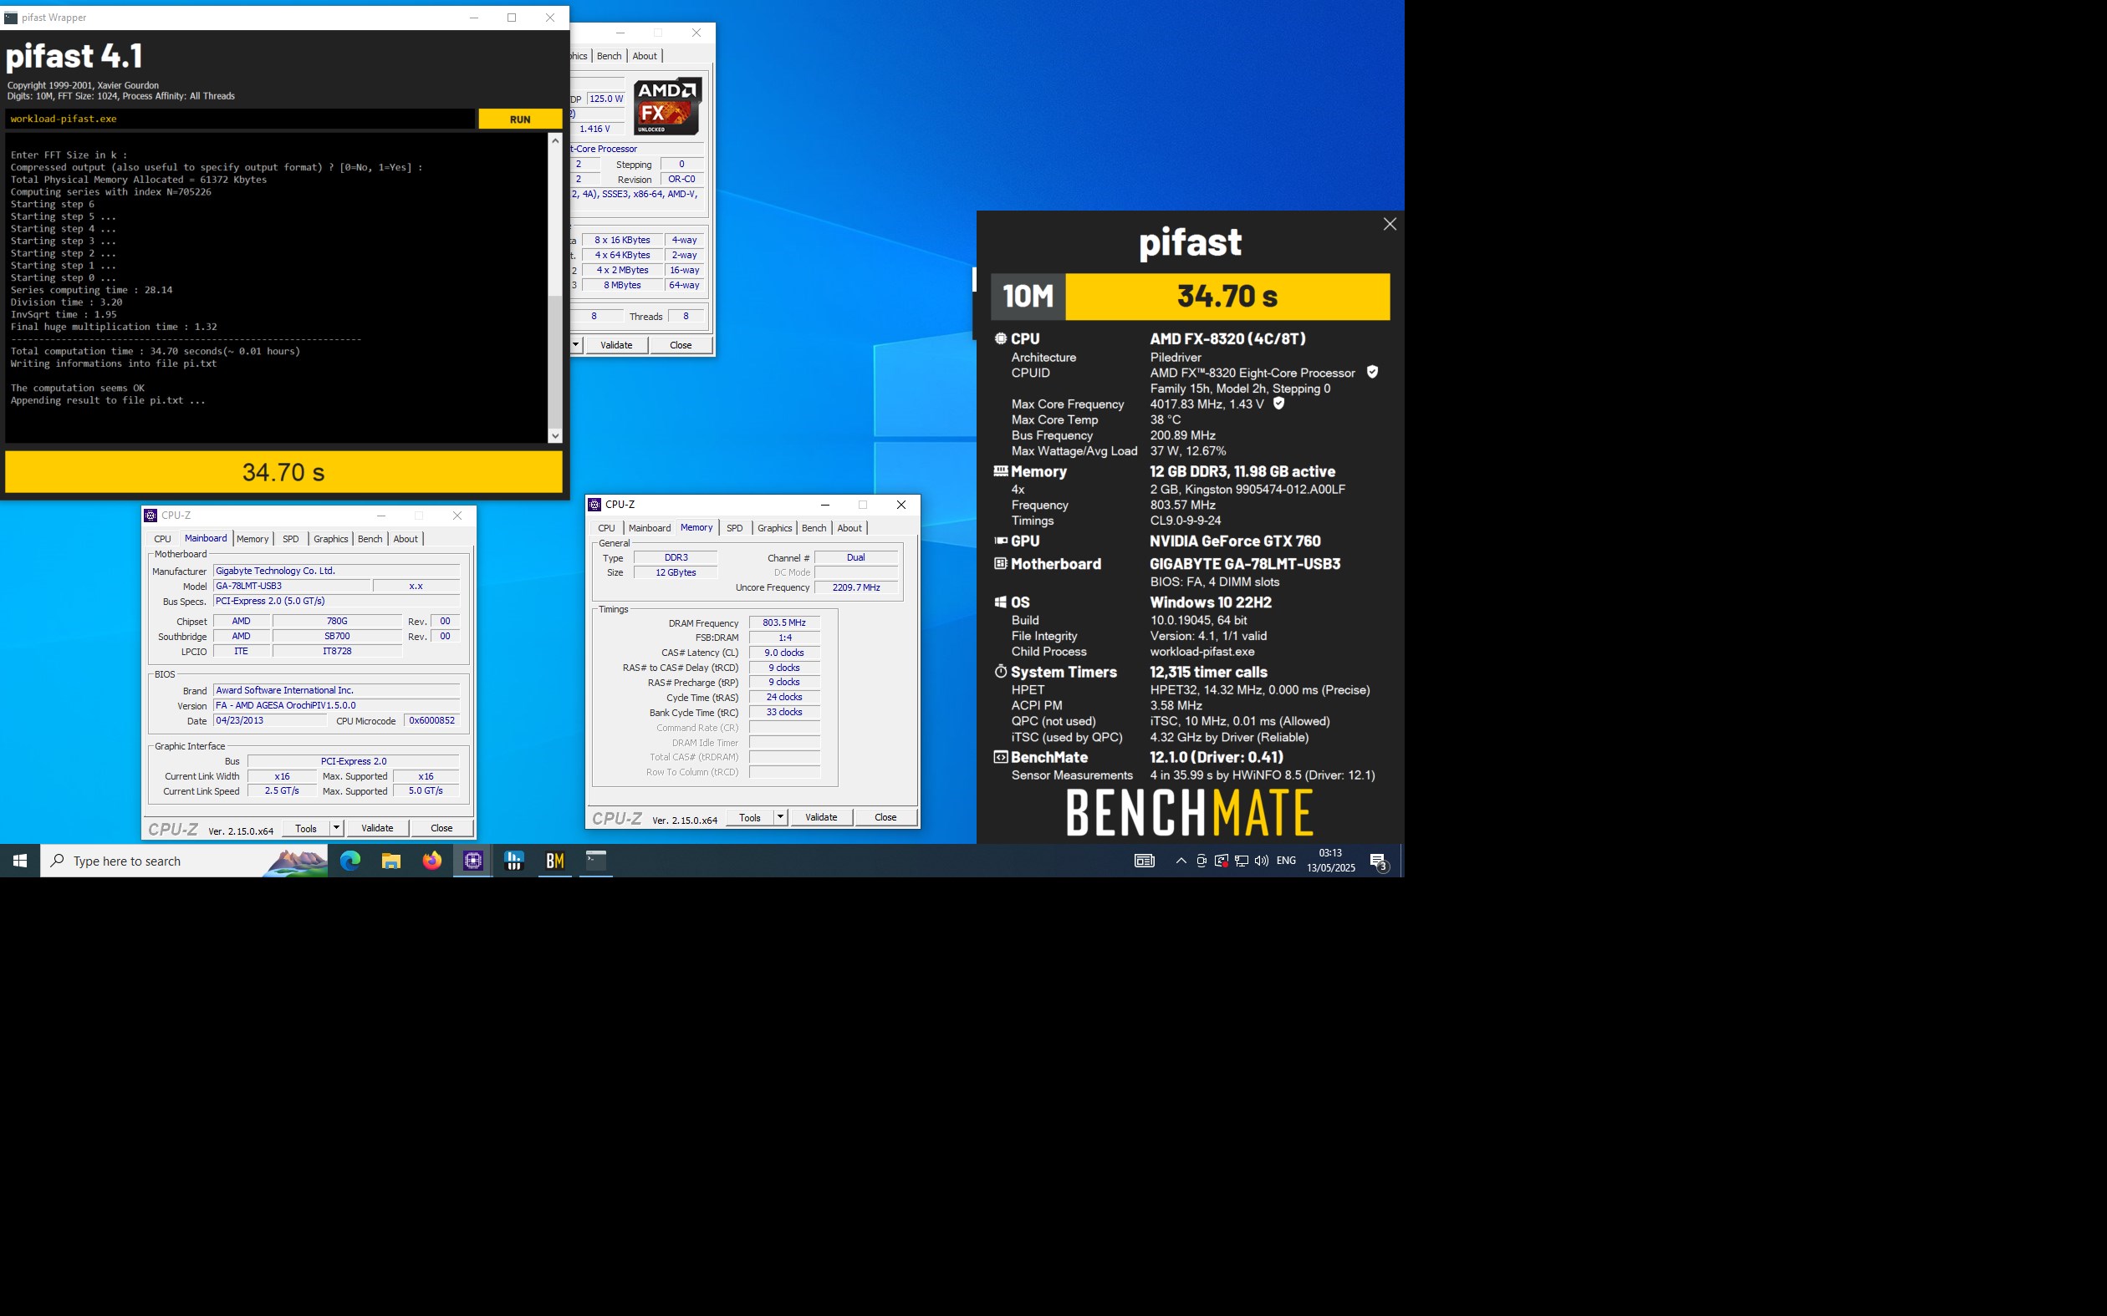Click the CPU-Z title icon of the Mainboard window

tap(150, 516)
